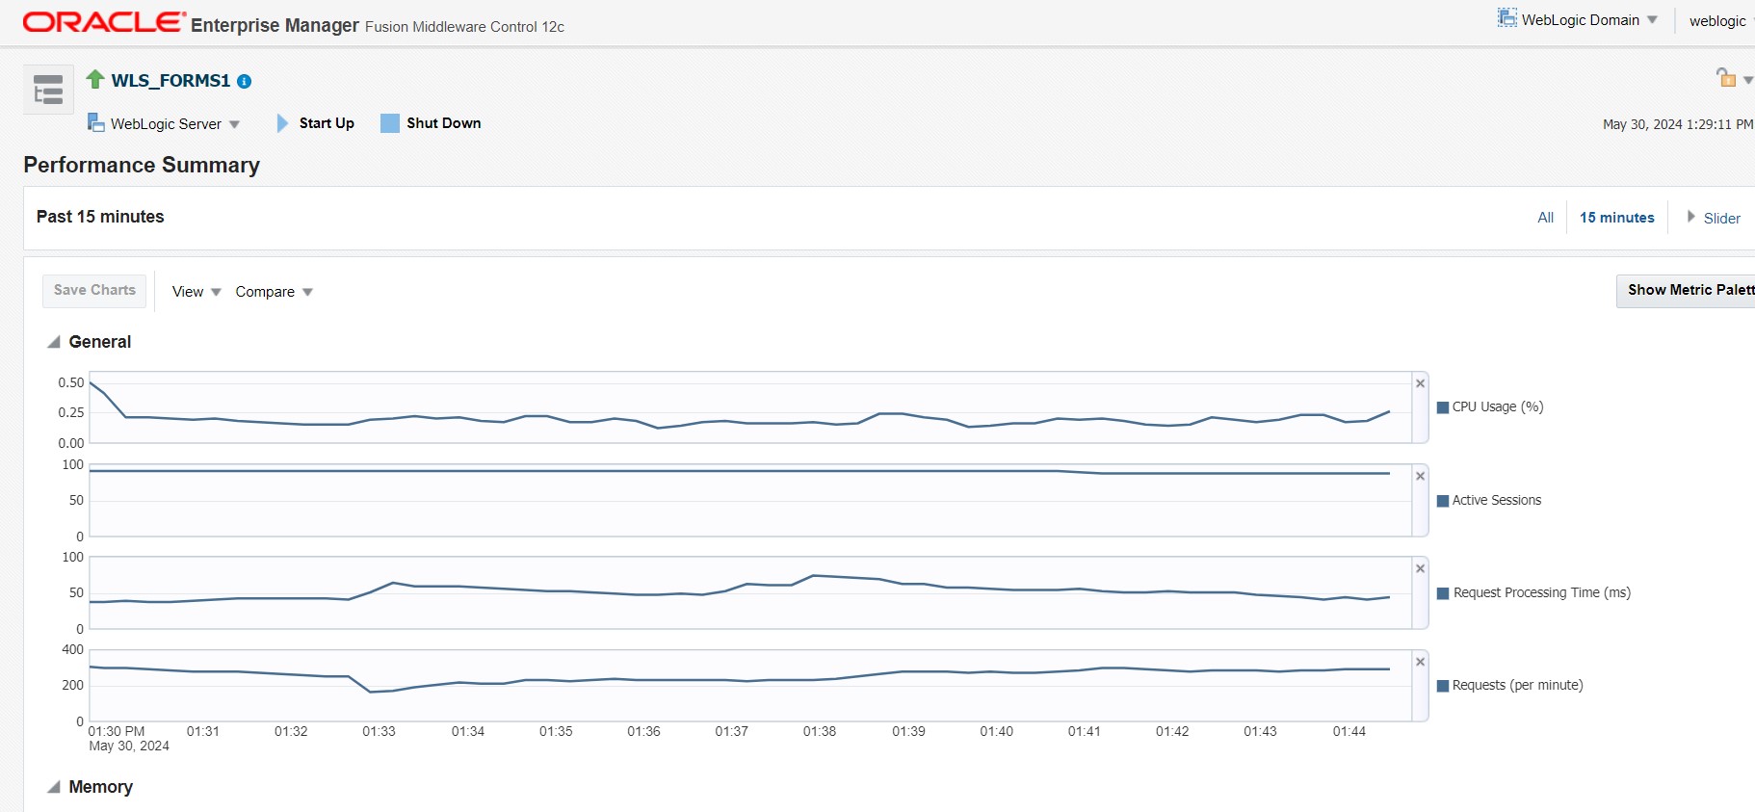Open the WebLogic Server dropdown menu
This screenshot has width=1755, height=812.
[x=235, y=124]
